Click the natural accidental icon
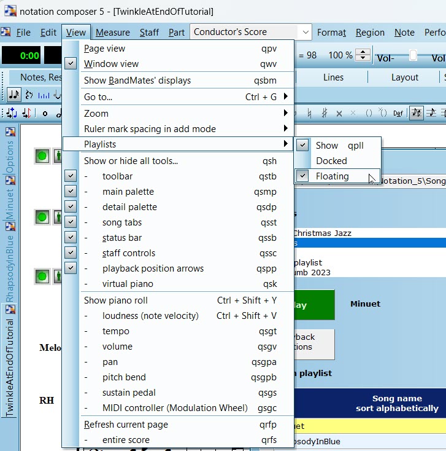Image resolution: width=446 pixels, height=451 pixels. click(309, 113)
